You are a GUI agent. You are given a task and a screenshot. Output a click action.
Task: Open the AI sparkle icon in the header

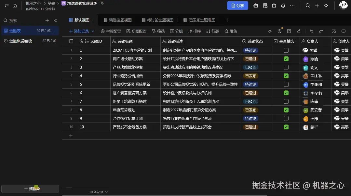tap(326, 6)
